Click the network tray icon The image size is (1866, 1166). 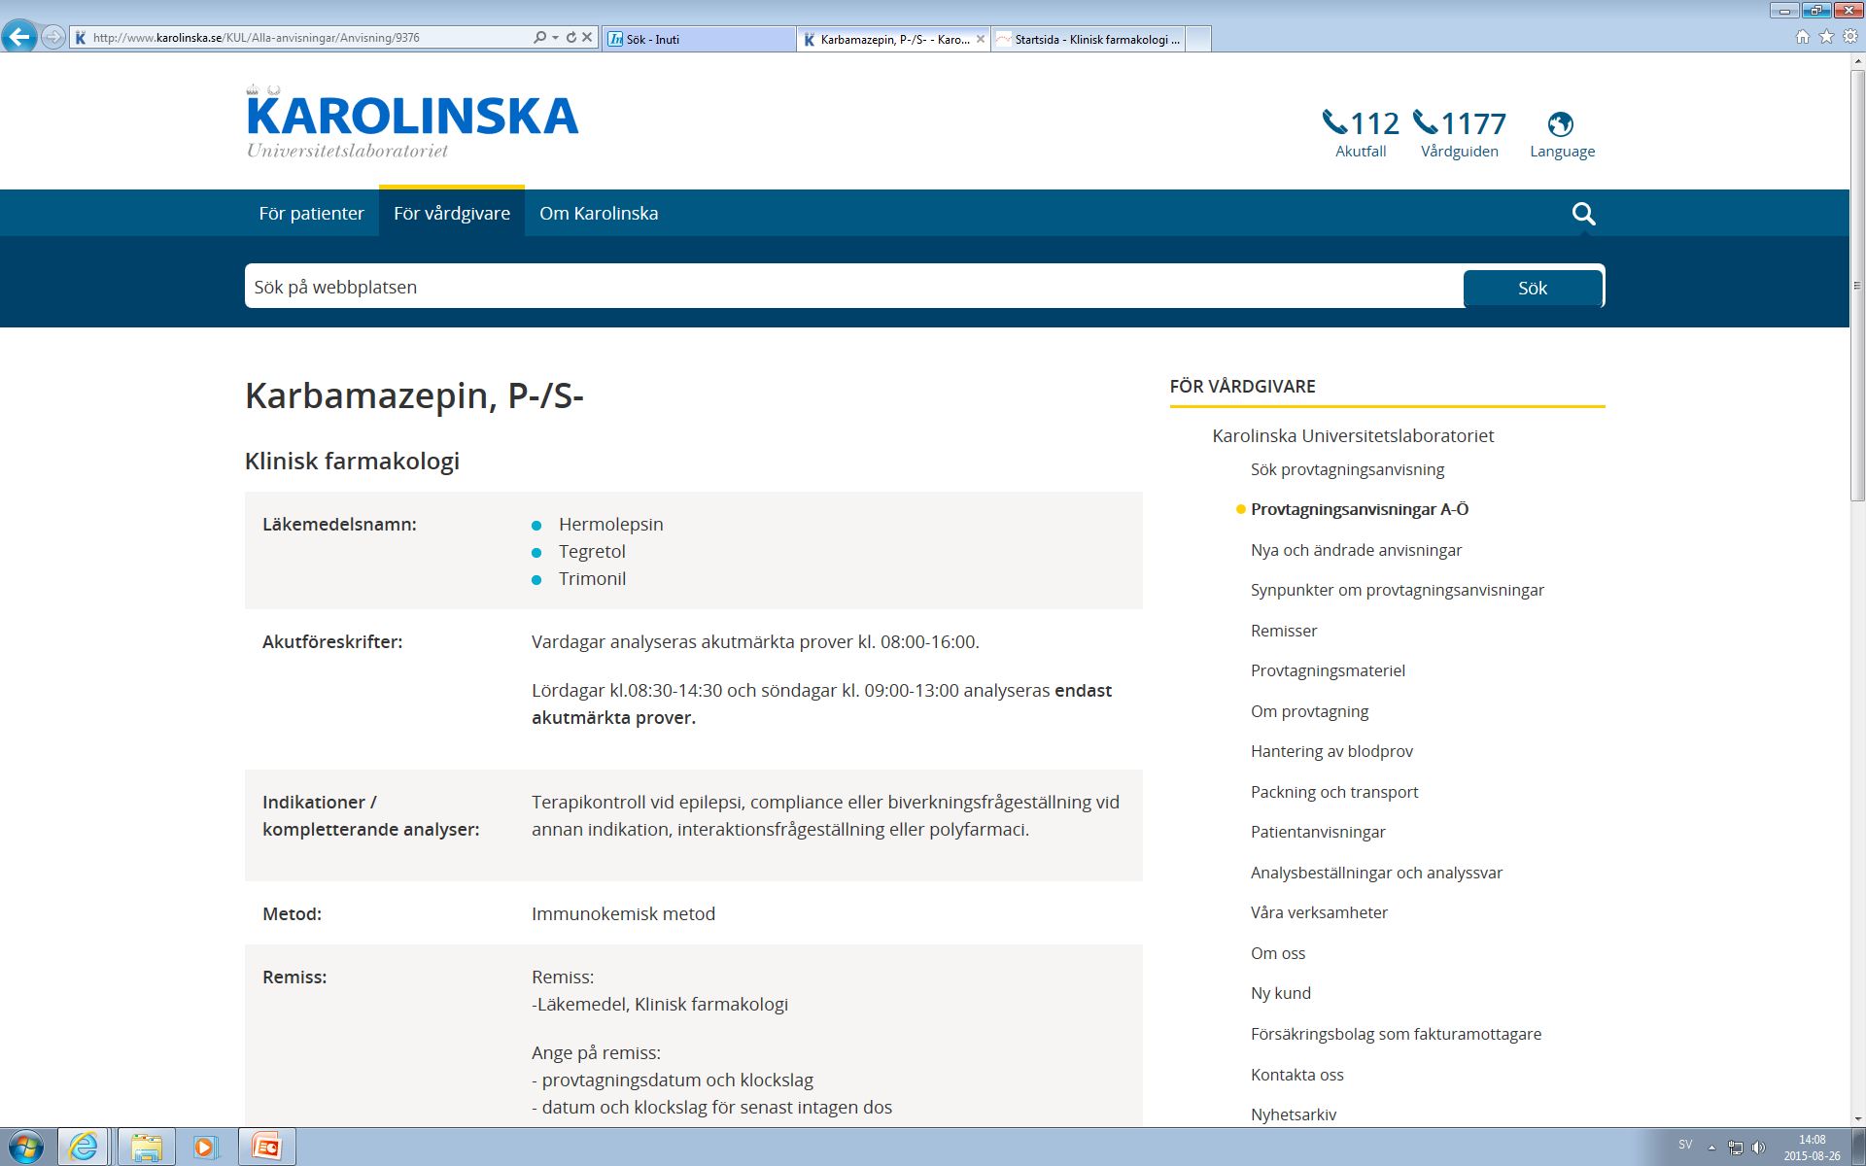(x=1736, y=1148)
